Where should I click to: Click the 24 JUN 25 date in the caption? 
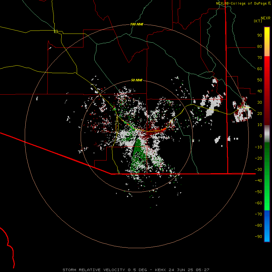point(181,270)
